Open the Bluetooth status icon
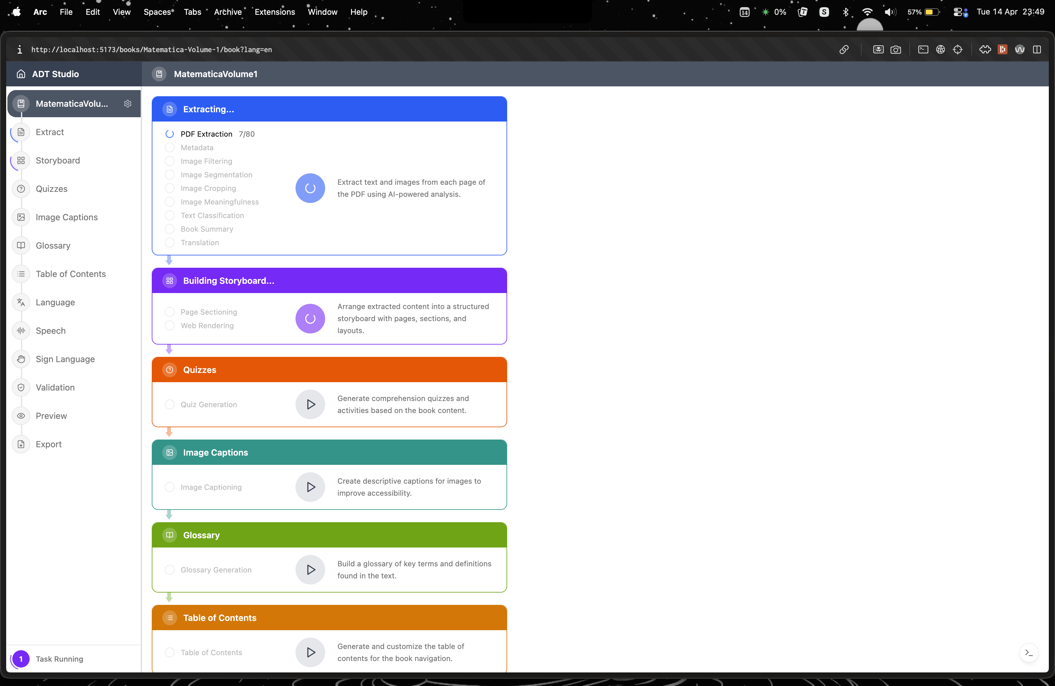1055x686 pixels. tap(846, 12)
